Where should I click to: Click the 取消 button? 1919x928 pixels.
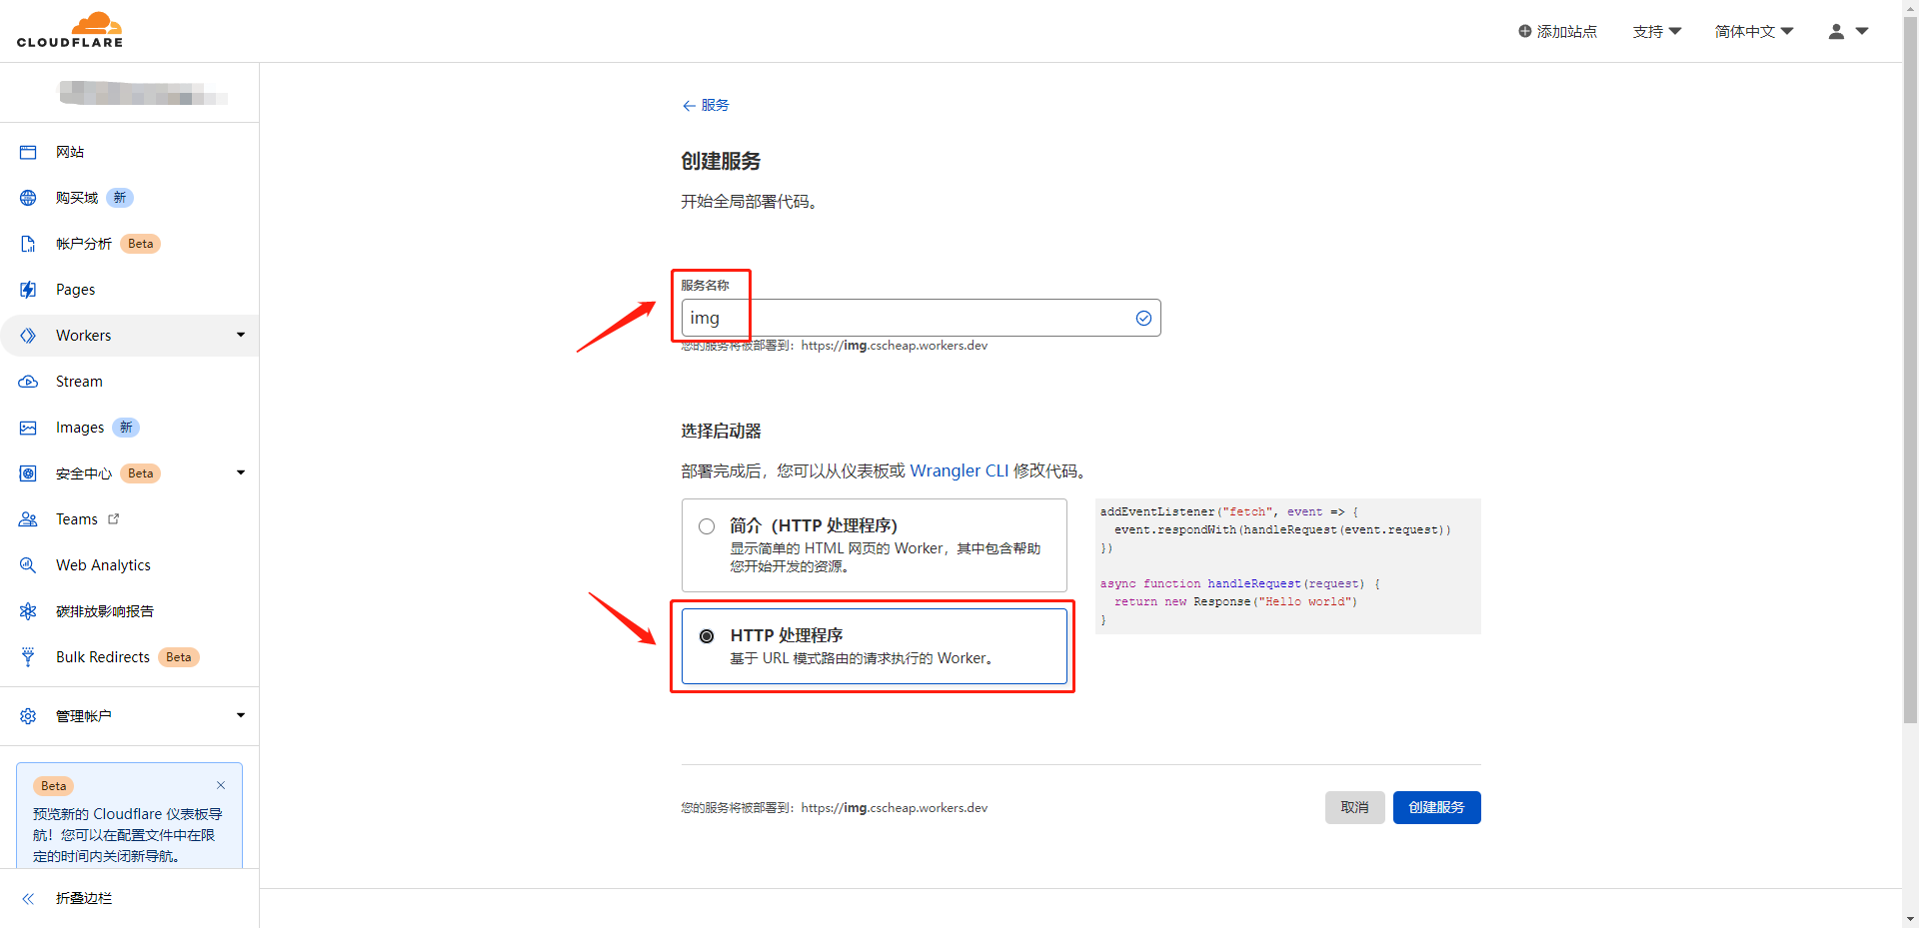coord(1354,807)
